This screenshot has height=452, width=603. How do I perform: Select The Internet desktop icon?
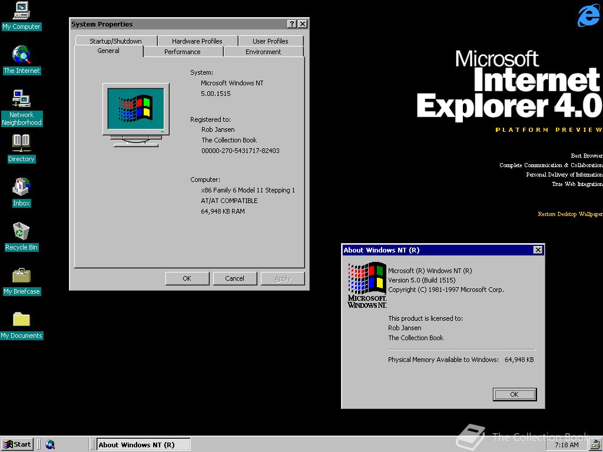[22, 59]
